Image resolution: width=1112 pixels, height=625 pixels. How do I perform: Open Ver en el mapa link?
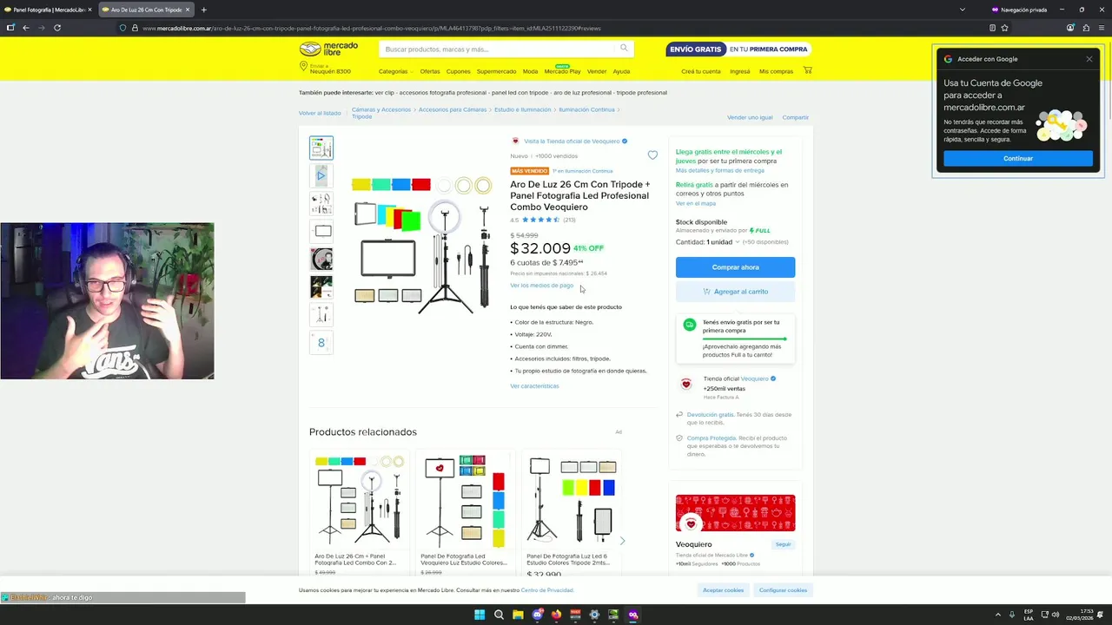tap(696, 203)
